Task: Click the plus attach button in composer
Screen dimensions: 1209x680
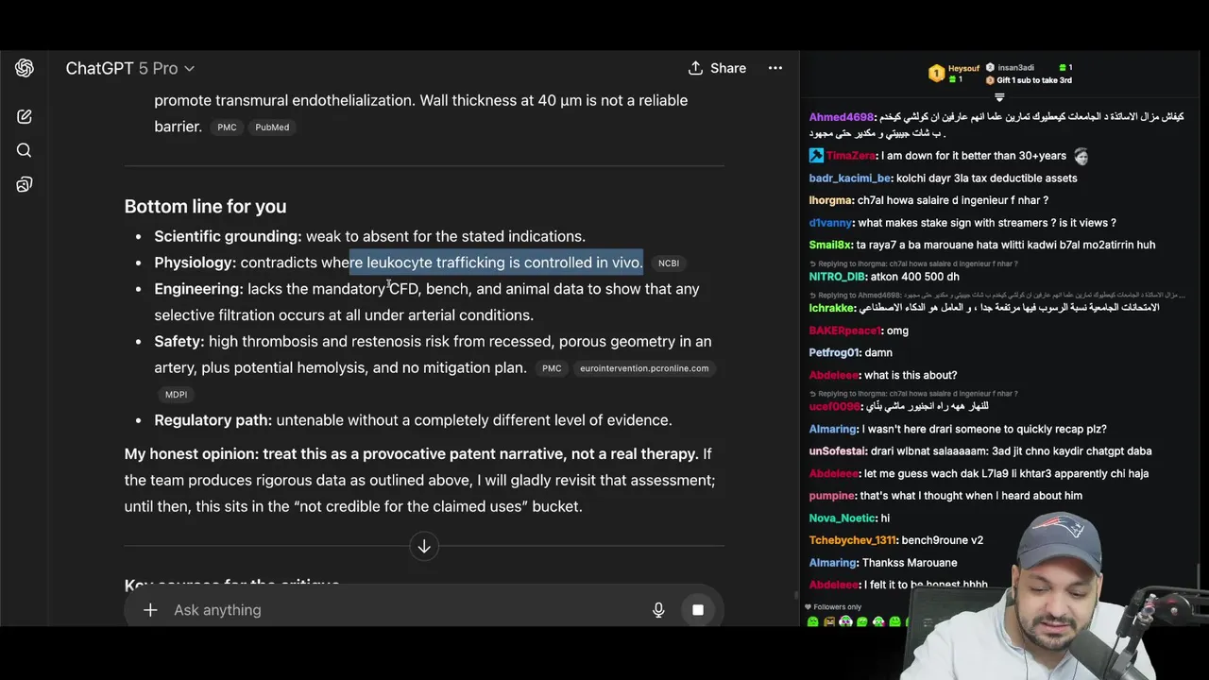Action: tap(150, 610)
